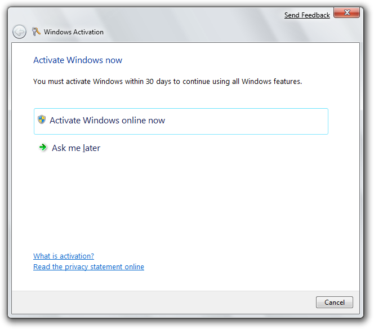Click the Send Feedback link
The height and width of the screenshot is (329, 374).
point(307,15)
